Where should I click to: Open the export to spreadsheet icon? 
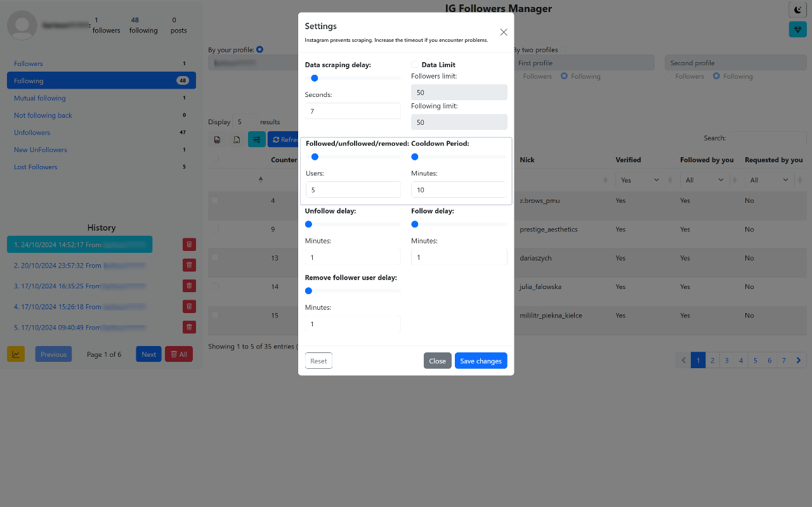217,139
